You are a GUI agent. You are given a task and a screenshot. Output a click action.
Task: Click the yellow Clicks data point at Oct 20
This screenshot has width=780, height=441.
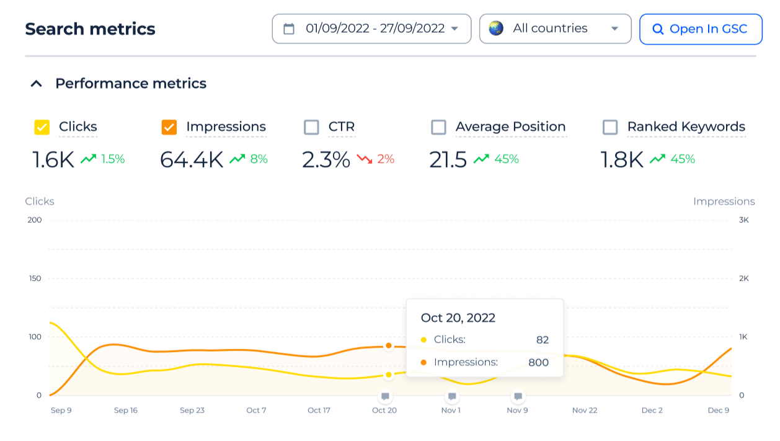[389, 375]
